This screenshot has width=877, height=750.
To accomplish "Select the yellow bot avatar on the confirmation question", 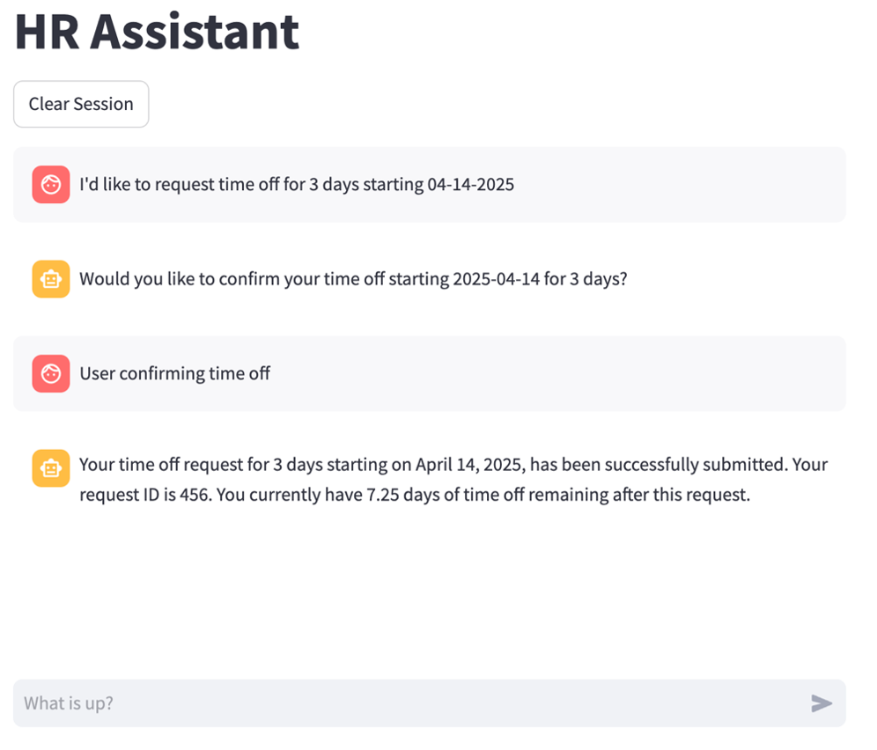I will (50, 279).
